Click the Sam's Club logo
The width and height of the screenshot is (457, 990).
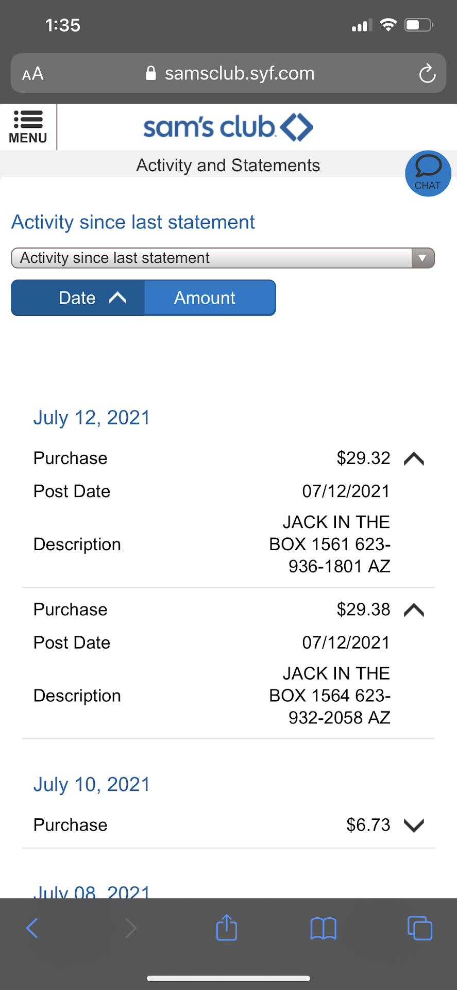point(228,127)
